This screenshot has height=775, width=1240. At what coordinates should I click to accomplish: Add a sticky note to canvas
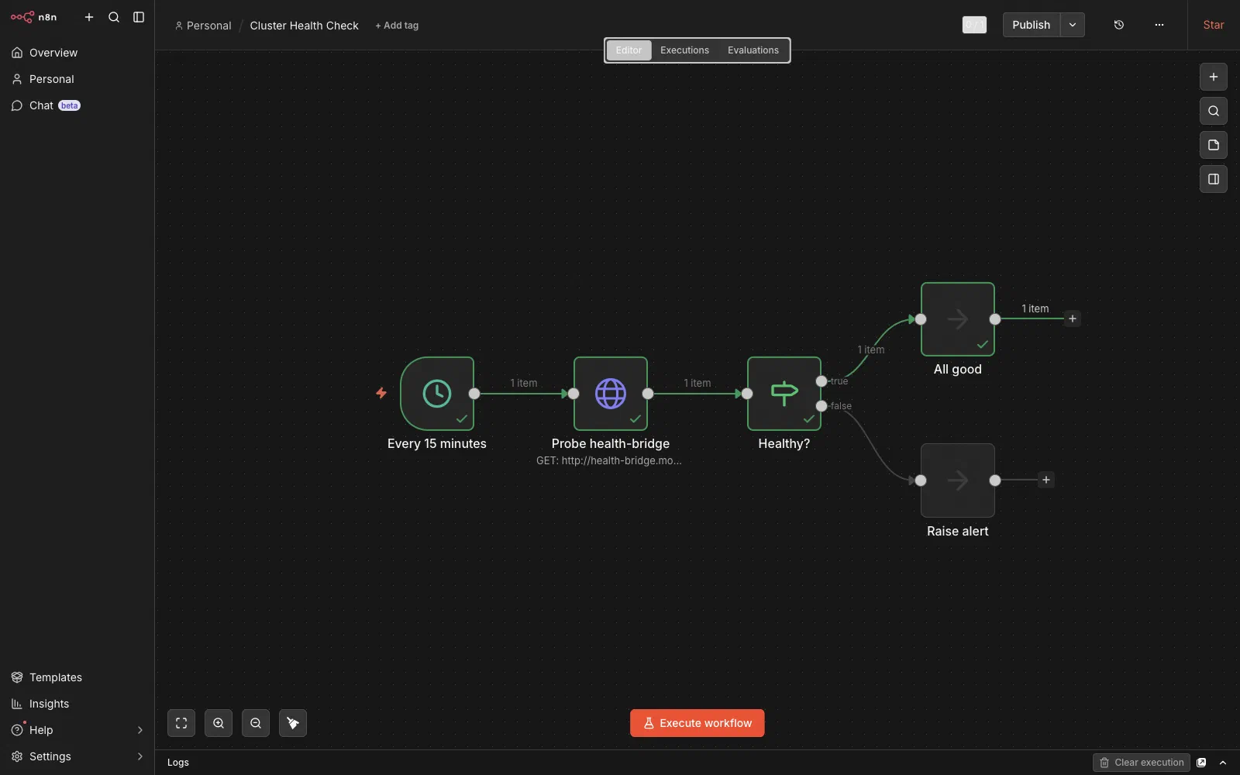(x=1214, y=145)
